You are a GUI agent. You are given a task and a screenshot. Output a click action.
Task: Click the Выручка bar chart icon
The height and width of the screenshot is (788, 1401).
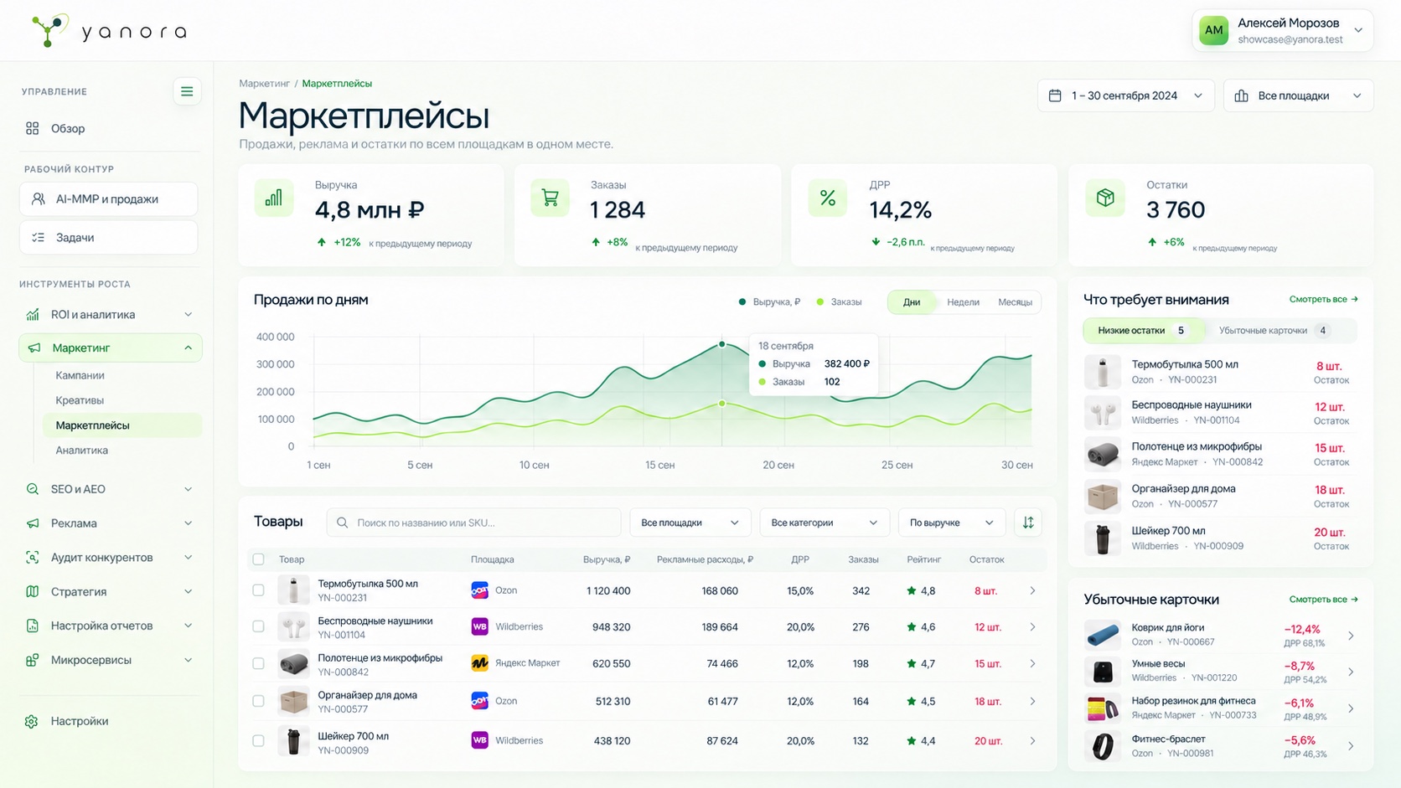pos(274,198)
